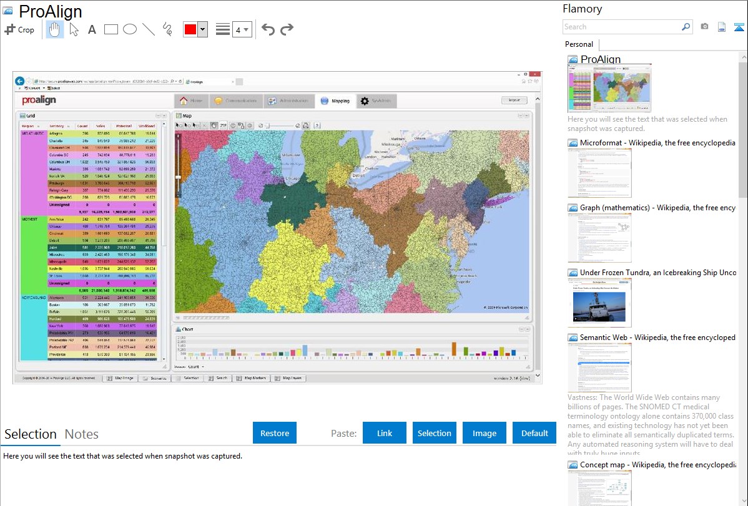Screen dimensions: 748x506
Task: Click the red color swatch
Action: point(190,29)
